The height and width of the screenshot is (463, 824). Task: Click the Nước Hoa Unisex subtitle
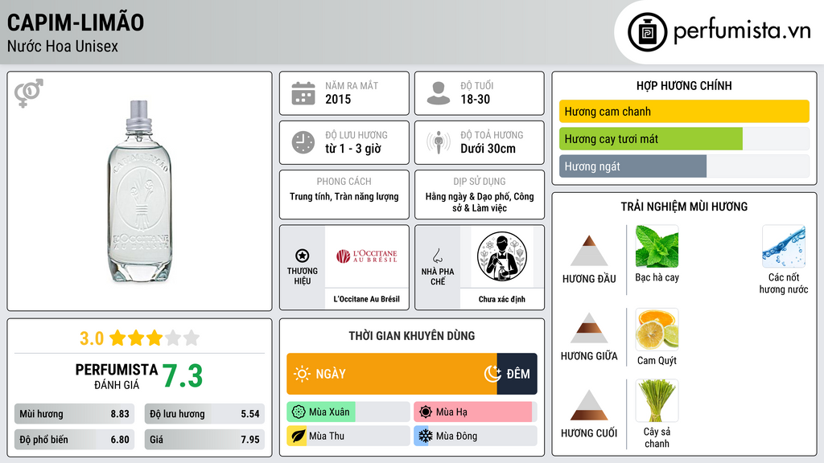pos(63,46)
